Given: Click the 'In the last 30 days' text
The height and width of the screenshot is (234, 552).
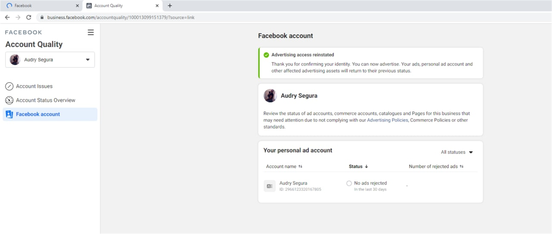Looking at the screenshot, I should pyautogui.click(x=370, y=190).
